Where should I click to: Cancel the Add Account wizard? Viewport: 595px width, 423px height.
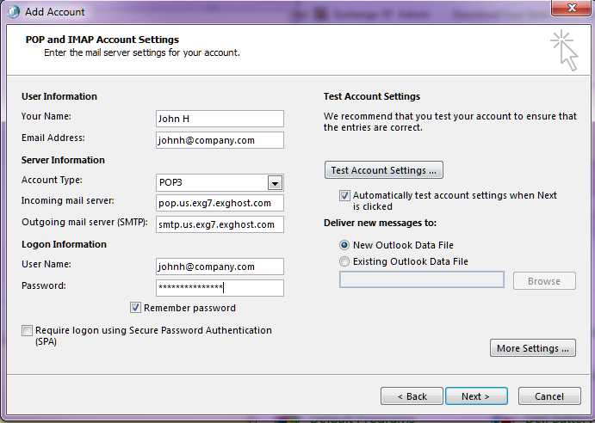549,396
